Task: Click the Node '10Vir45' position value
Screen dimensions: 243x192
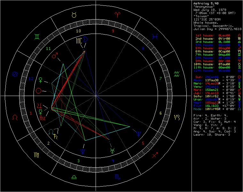Action: point(212,109)
